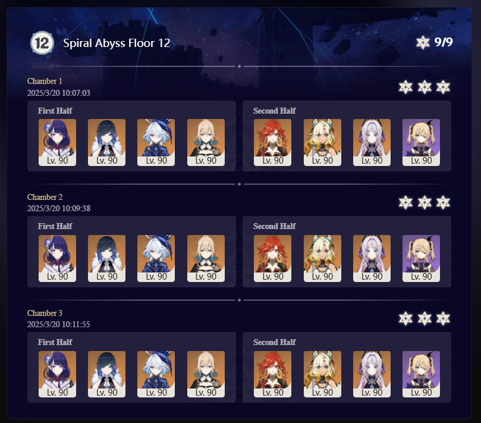Click blonde cat-eared character in Chamber 3 Second Half
The height and width of the screenshot is (423, 481).
[x=322, y=374]
